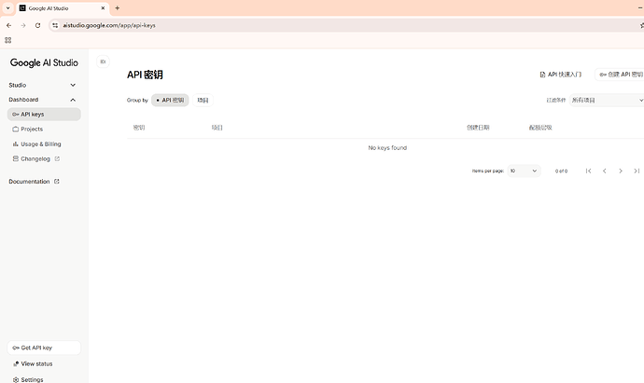The image size is (644, 383).
Task: Click the 配额层级 column header
Action: (540, 128)
